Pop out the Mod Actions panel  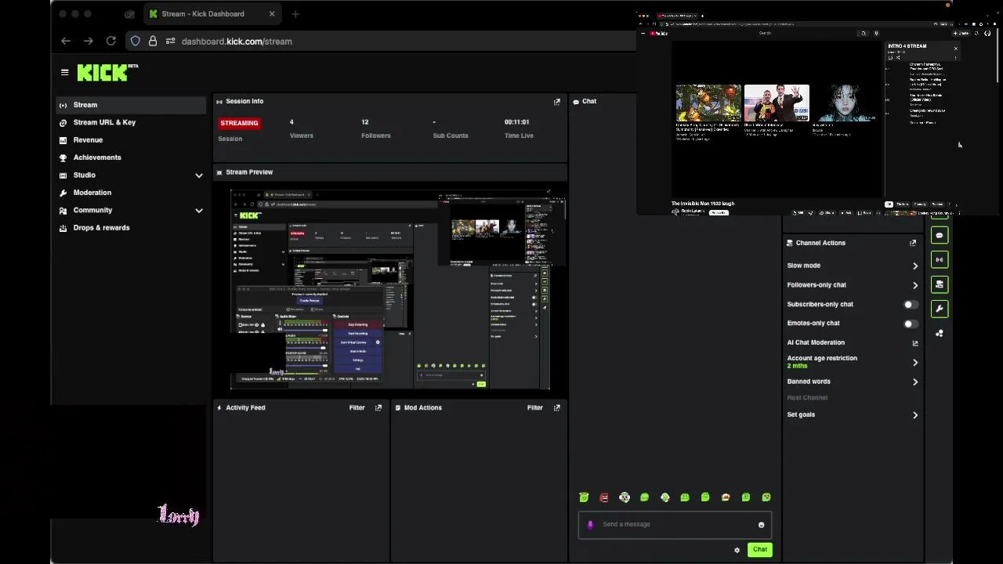coord(557,407)
